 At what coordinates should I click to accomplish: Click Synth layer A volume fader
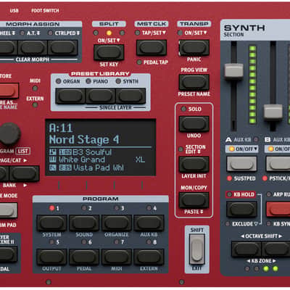[x=233, y=71]
